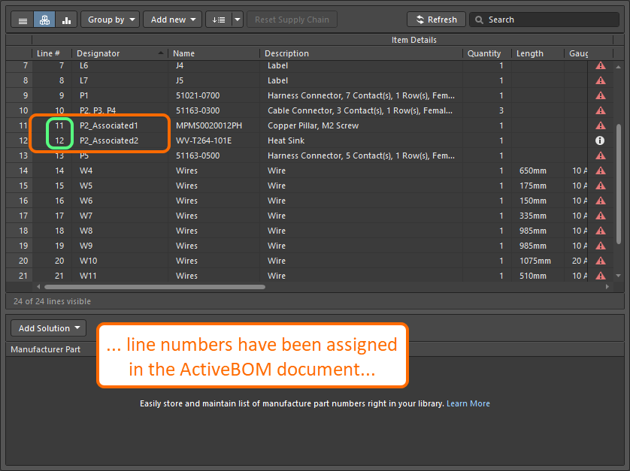Open the Group by dropdown
630x471 pixels.
[110, 20]
